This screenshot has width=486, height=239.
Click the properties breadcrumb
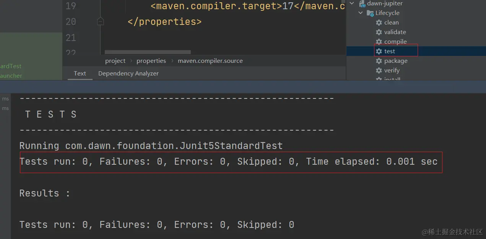[151, 61]
